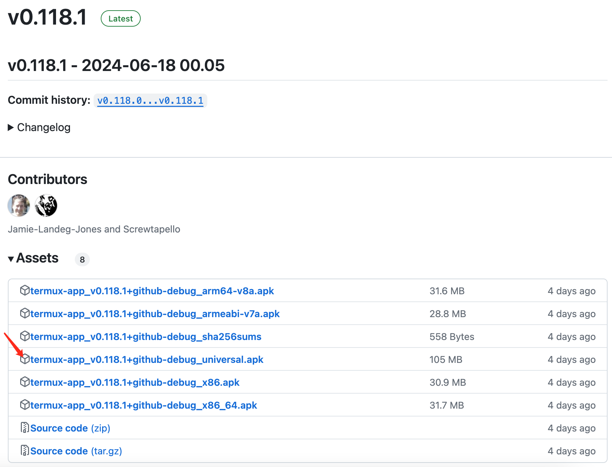
Task: Click the package icon beside universal.apk
Action: [25, 359]
